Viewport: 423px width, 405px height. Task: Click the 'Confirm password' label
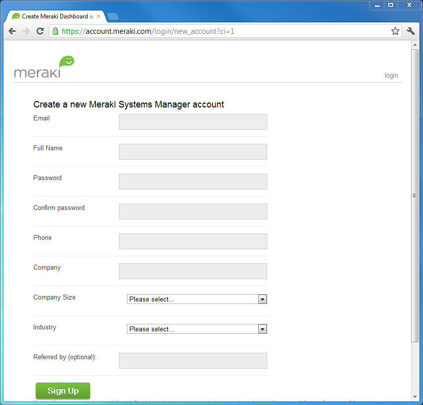59,208
